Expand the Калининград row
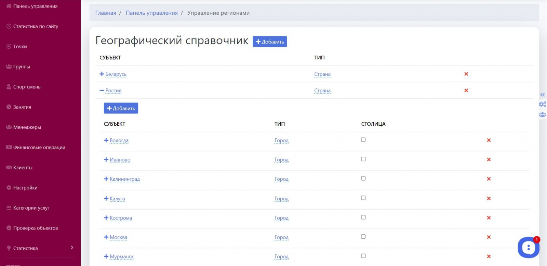The width and height of the screenshot is (547, 266). pos(106,179)
